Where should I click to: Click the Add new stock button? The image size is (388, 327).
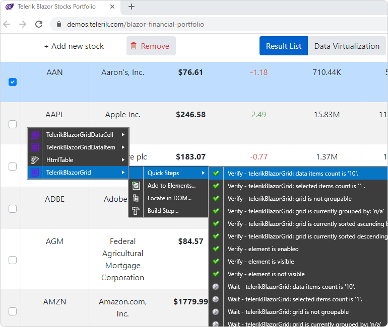[74, 46]
